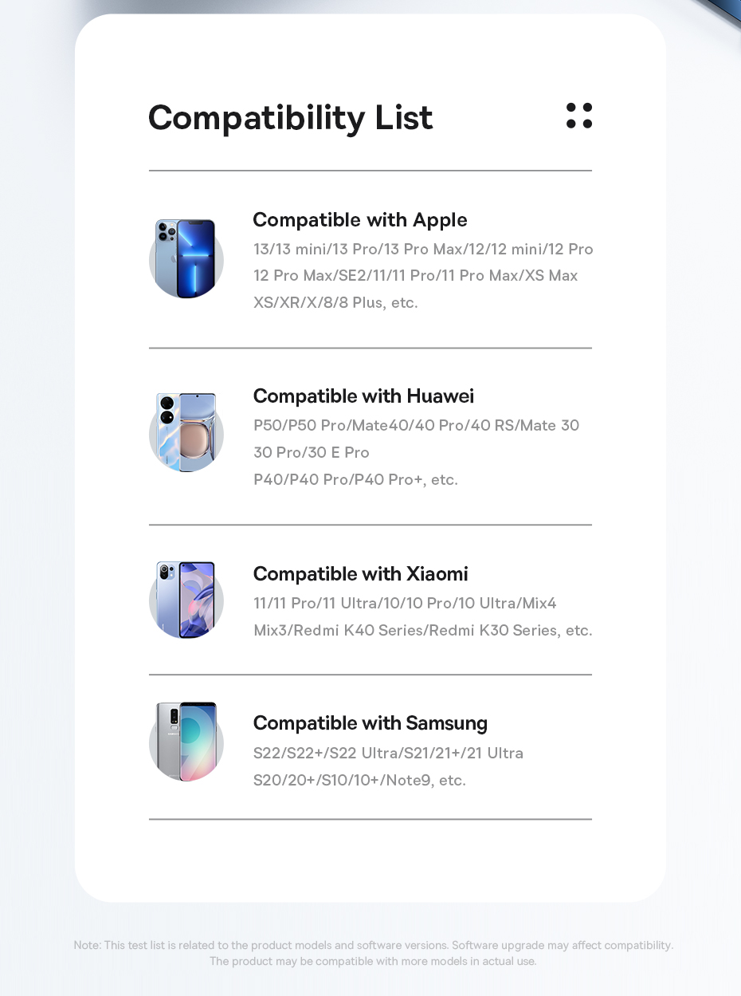The image size is (741, 996).
Task: Select the "Compatible with Huawei" heading
Action: [x=363, y=396]
